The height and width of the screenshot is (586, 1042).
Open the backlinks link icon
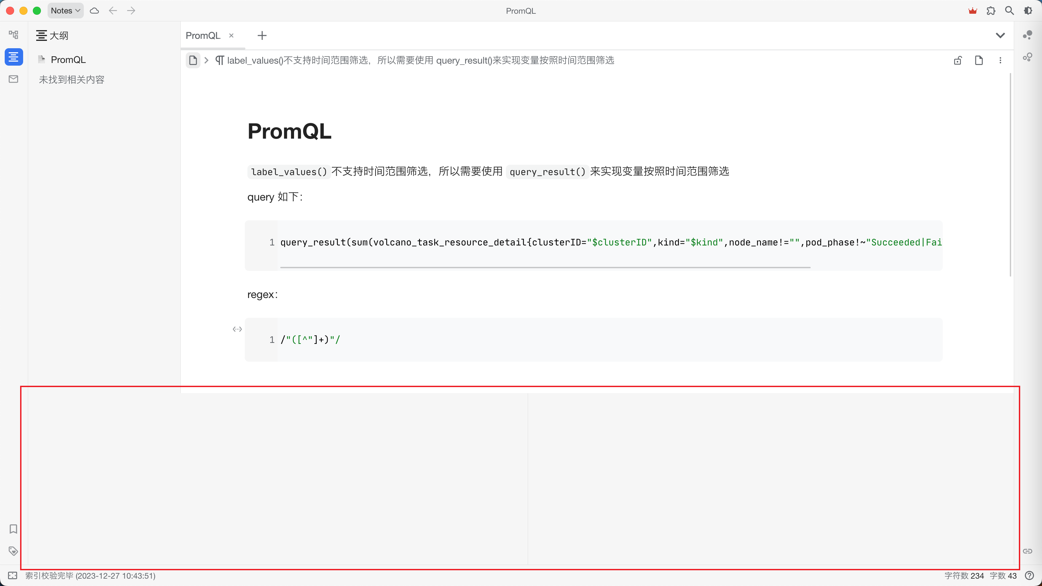click(1028, 551)
